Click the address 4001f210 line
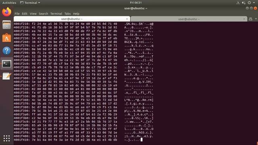Image resolution: width=258 pixels, height=145 pixels. coord(83,24)
